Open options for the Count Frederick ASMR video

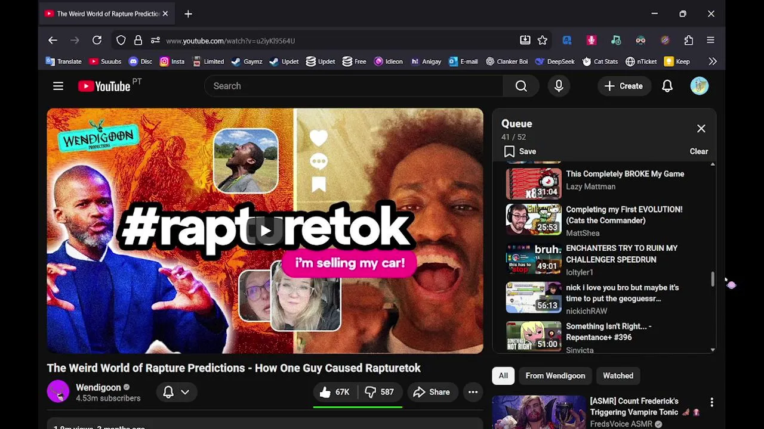point(711,403)
